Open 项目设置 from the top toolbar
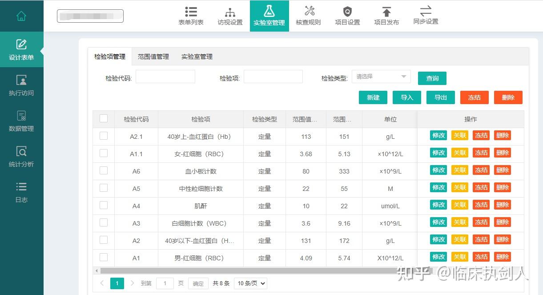The image size is (543, 295). click(347, 16)
